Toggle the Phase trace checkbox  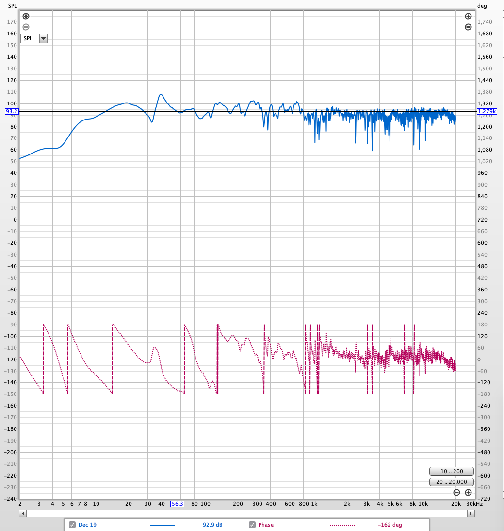pos(252,525)
